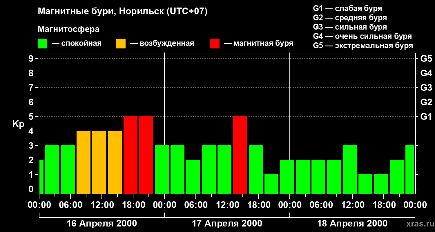435x232 pixels.
Task: Click the '— возбужденная' legend label
Action: (x=162, y=44)
